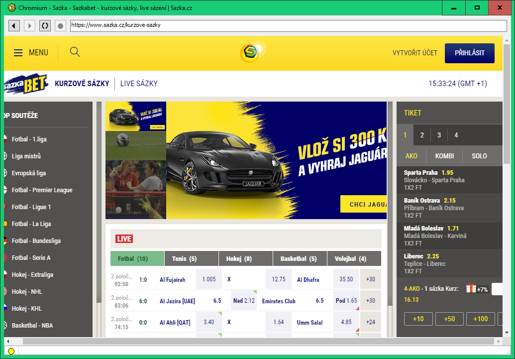Open Hokej - KHL competition
This screenshot has height=359, width=515.
click(x=26, y=309)
